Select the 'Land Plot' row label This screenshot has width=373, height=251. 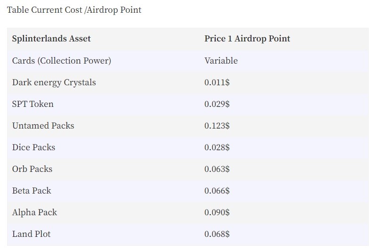point(32,234)
